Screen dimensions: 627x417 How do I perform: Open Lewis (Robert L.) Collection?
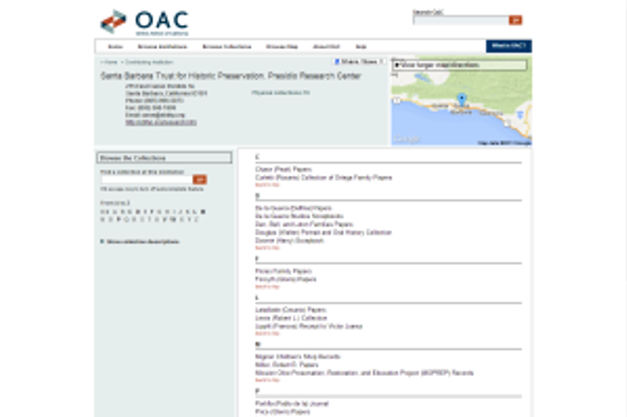pos(291,318)
